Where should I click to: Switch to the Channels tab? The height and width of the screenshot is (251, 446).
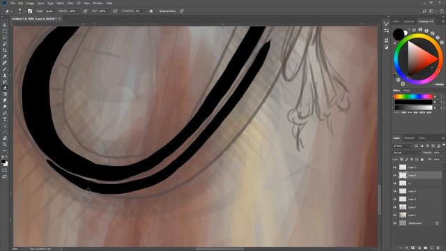point(409,138)
